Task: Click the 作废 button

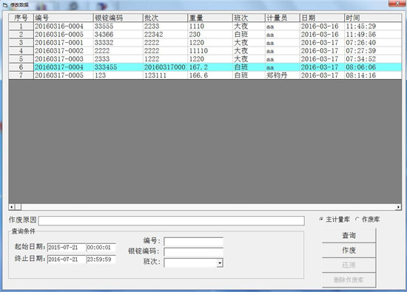Action: 349,250
